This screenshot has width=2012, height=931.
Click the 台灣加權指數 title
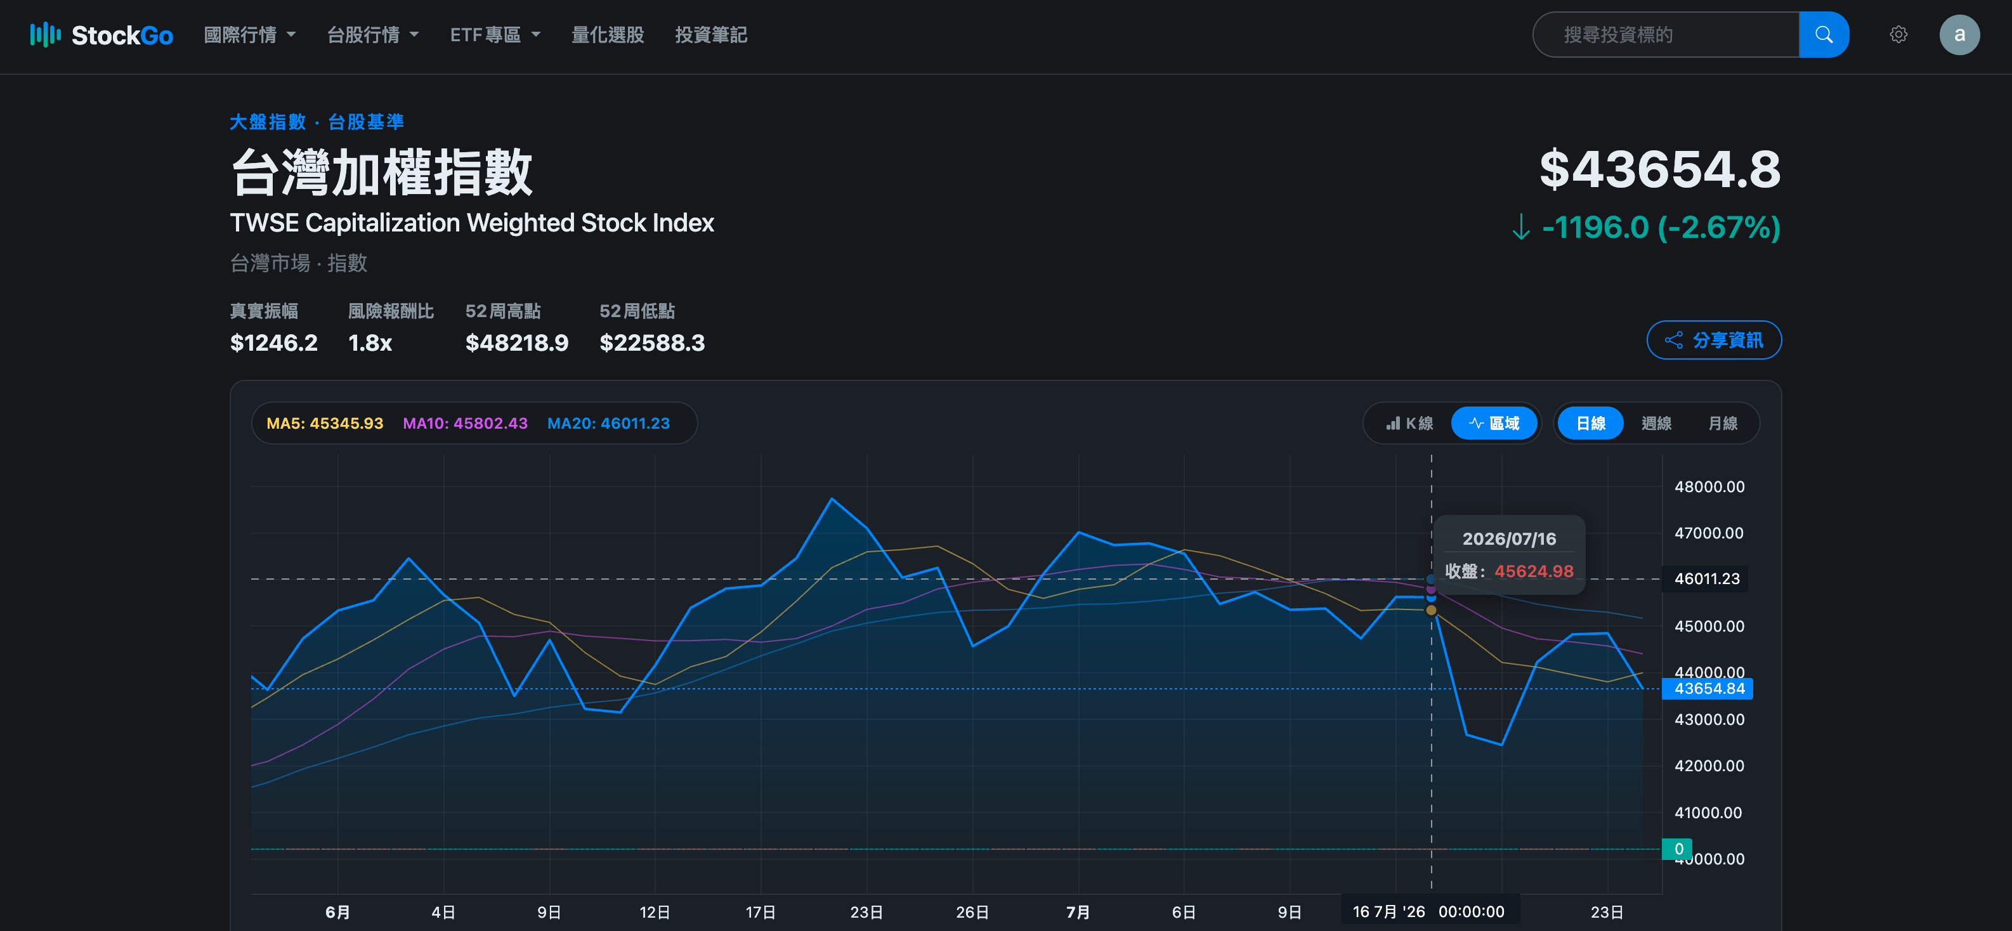(x=381, y=173)
